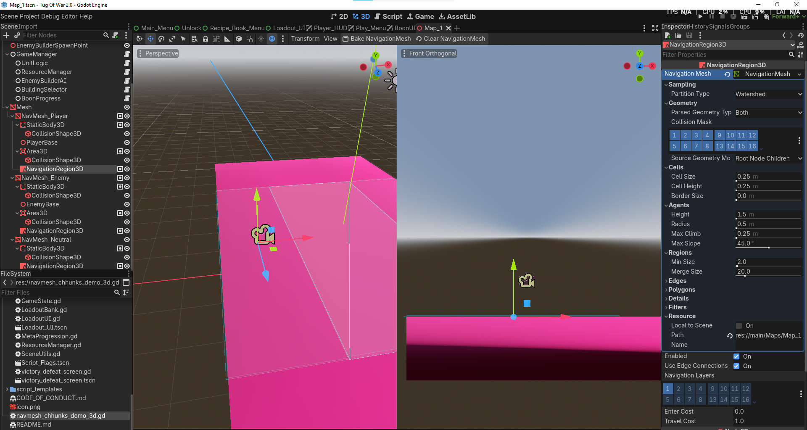This screenshot has height=430, width=807.
Task: Collapse the NavMesh_Enemy tree node
Action: tap(12, 178)
